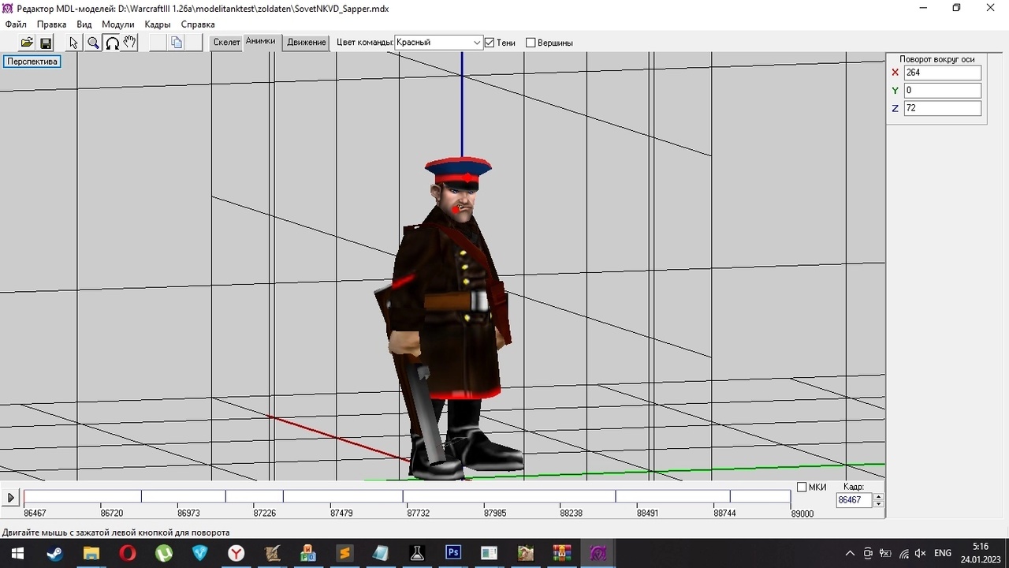Open the Windows Start menu

coord(17,553)
